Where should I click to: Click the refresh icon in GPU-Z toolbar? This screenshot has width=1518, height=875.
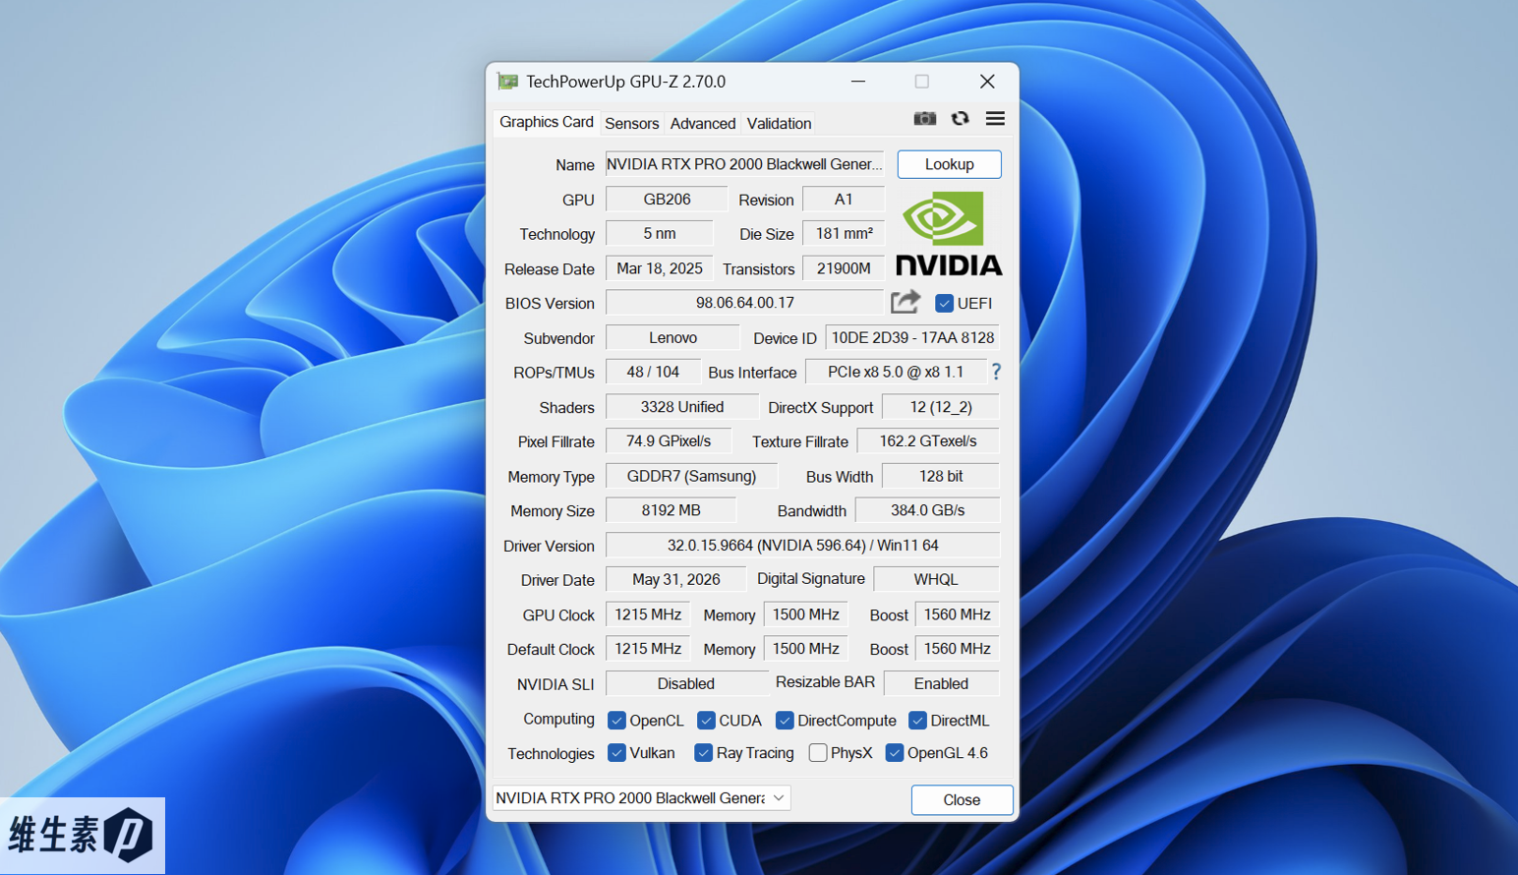(961, 119)
